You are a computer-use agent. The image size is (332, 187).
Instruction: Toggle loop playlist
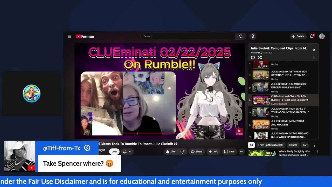[253, 58]
